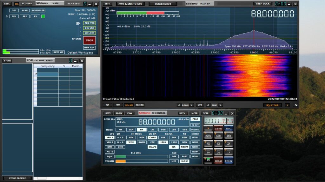The image size is (325, 182).
Task: Select the row arrow marker in Memory Panel
Action: coord(36,74)
